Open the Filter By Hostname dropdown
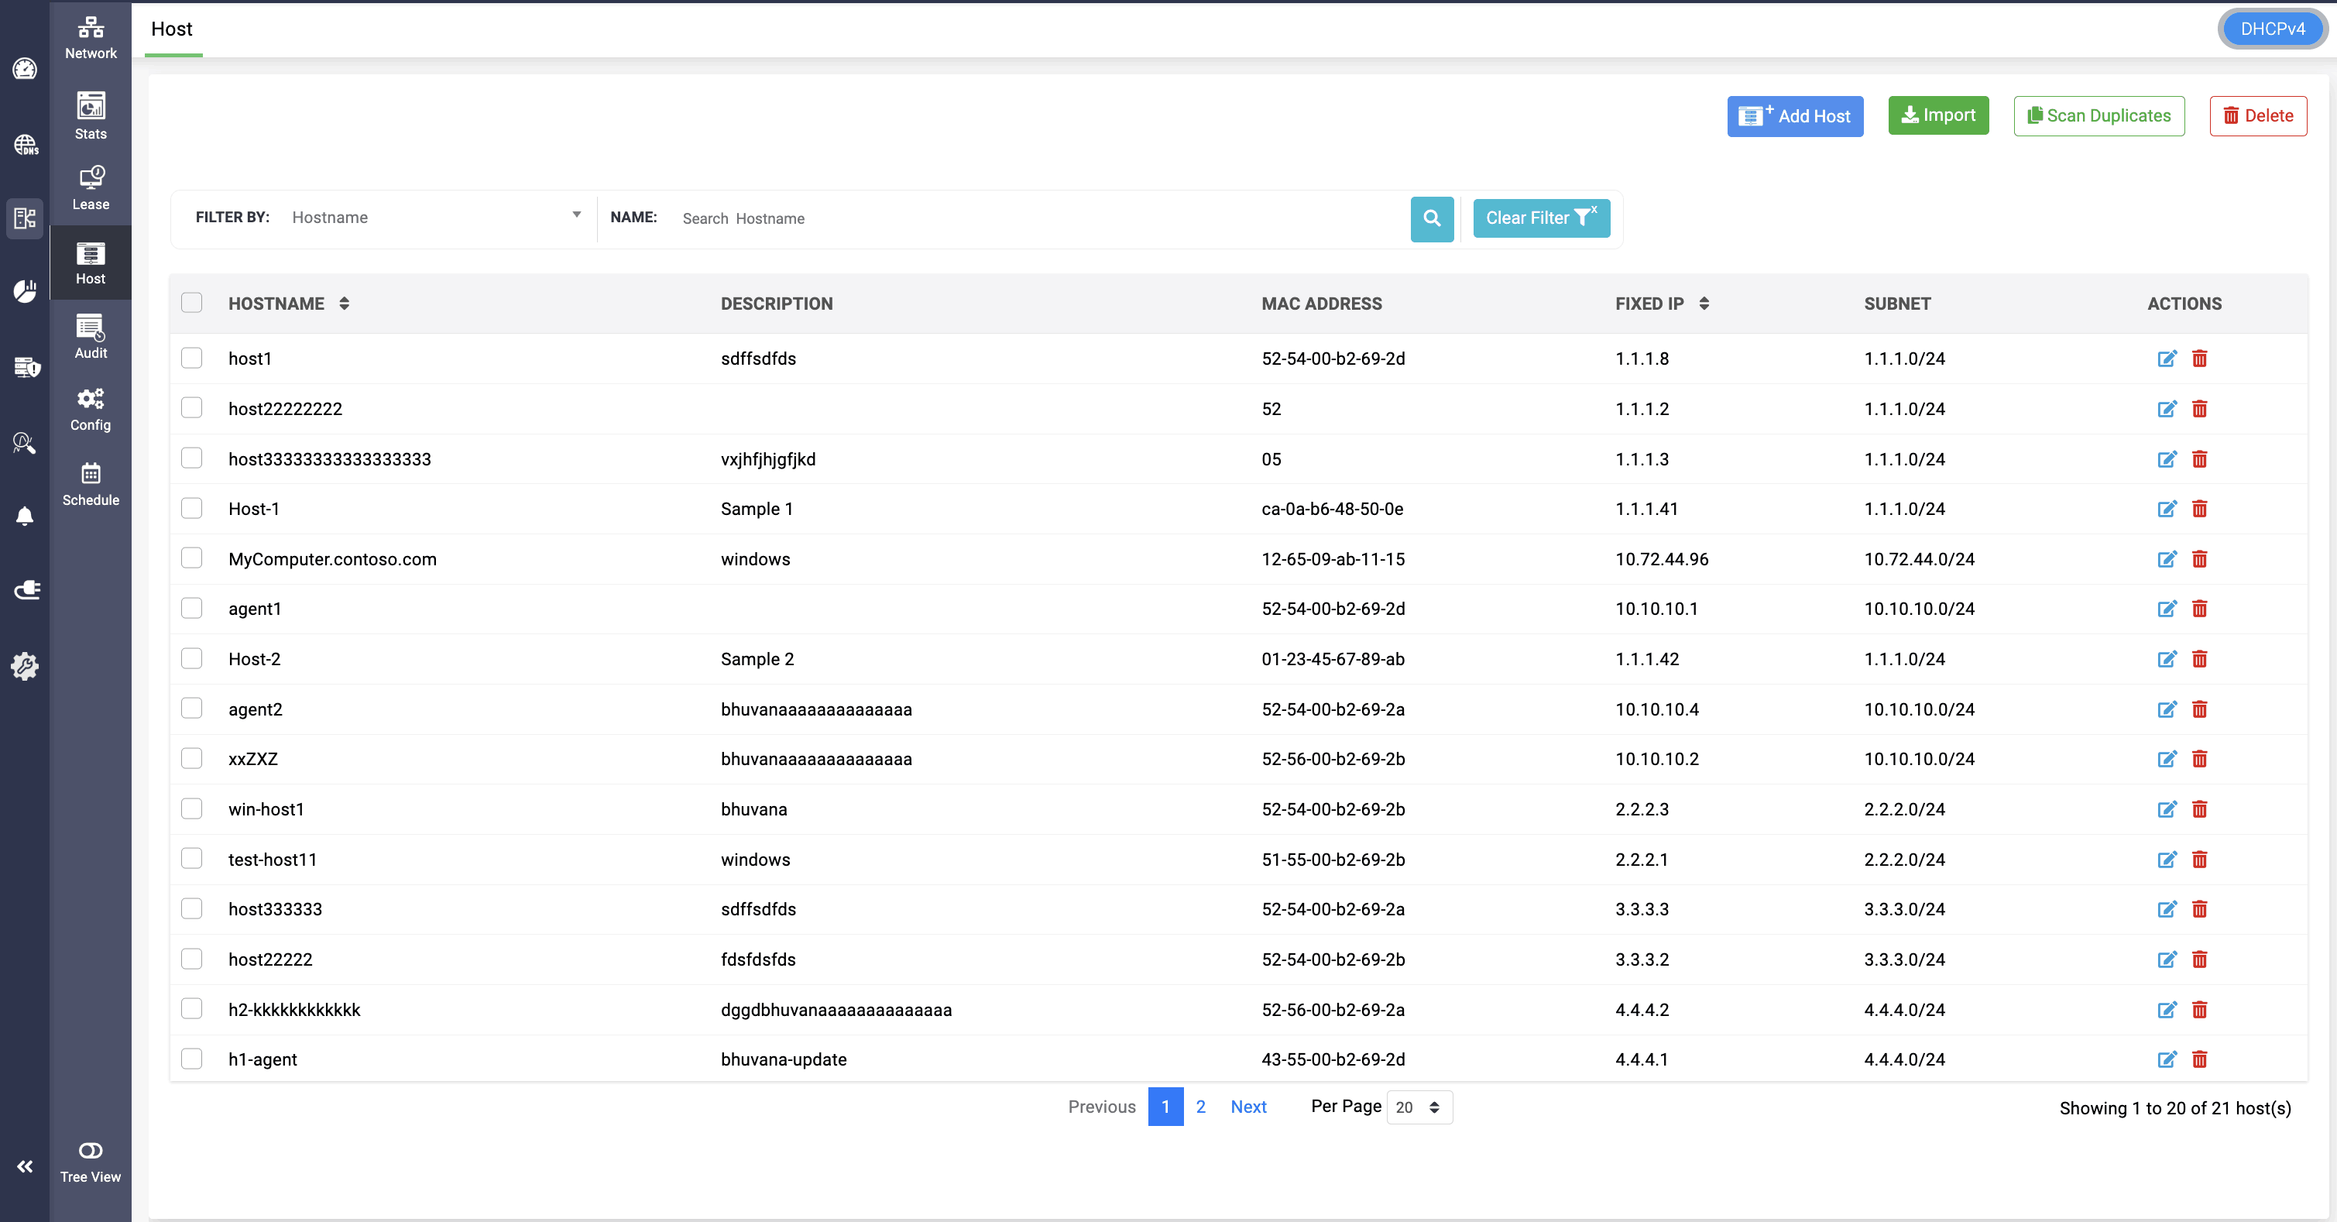2337x1222 pixels. pyautogui.click(x=437, y=218)
